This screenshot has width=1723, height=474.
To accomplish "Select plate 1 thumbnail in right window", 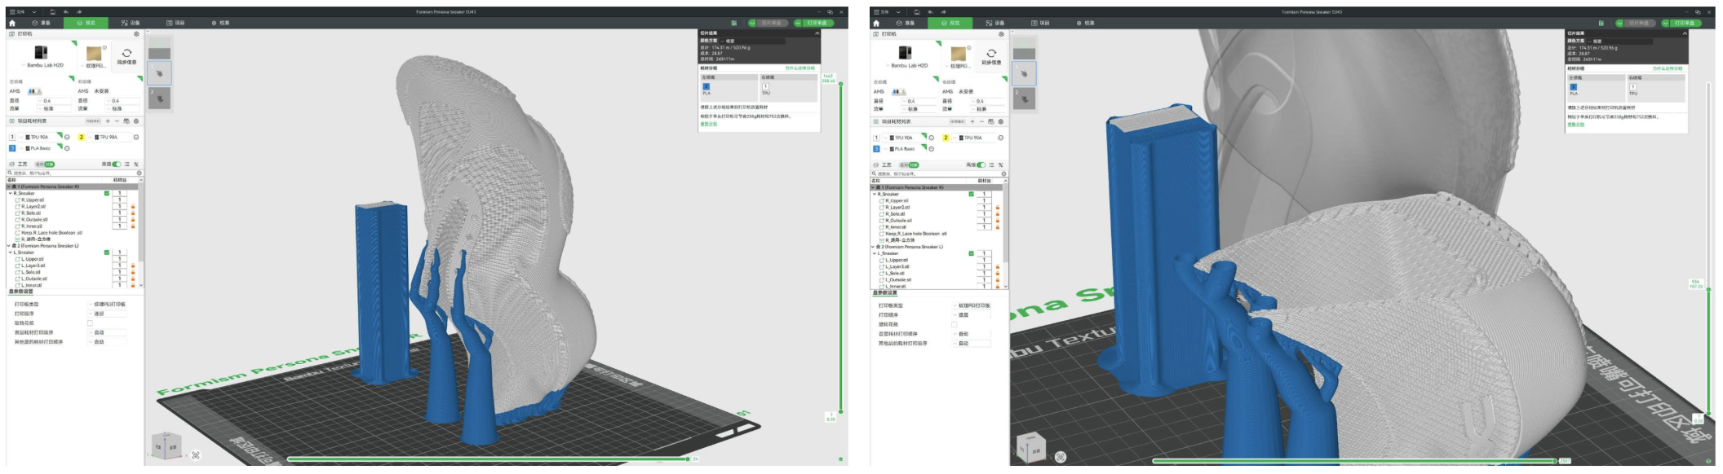I will 1024,73.
